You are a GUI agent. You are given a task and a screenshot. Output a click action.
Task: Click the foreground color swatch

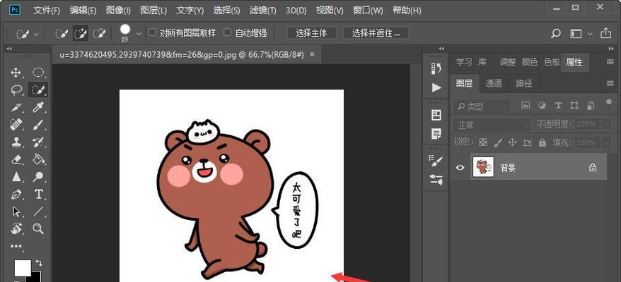(x=21, y=268)
